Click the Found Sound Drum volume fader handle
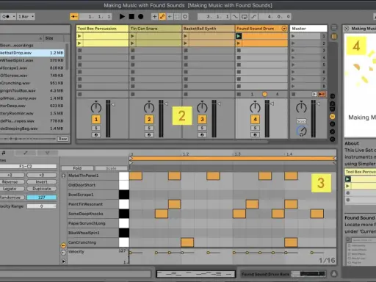This screenshot has width=376, height=282. 272,104
